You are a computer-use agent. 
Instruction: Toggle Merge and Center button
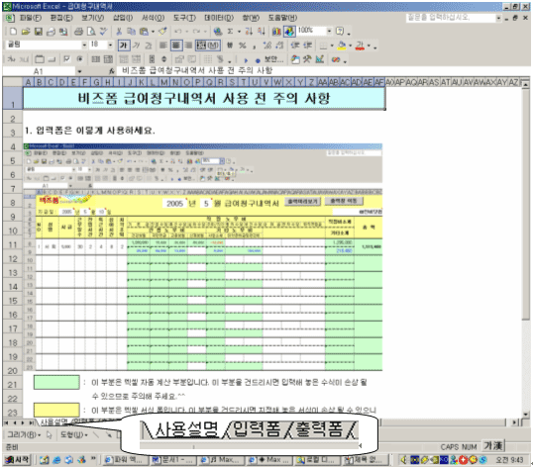[x=208, y=46]
